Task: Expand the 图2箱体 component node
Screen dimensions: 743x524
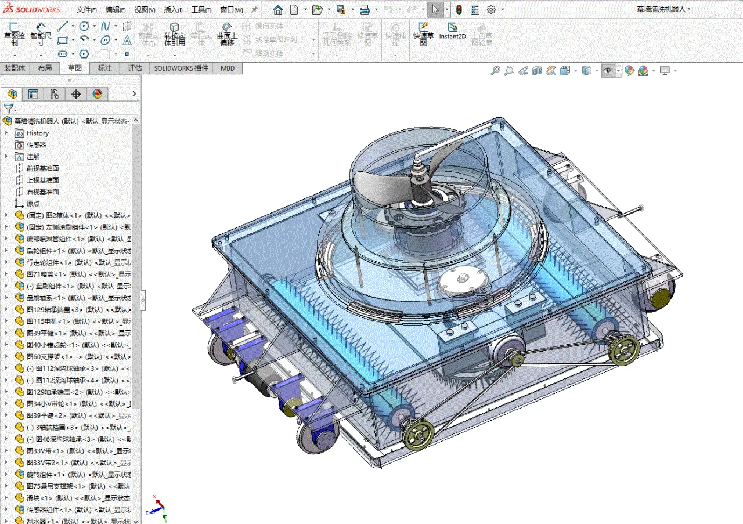Action: pyautogui.click(x=7, y=215)
